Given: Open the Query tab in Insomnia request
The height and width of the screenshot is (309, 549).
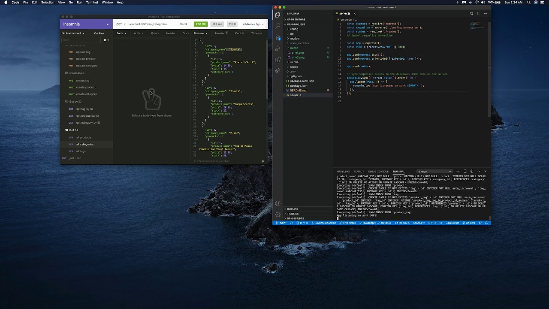Looking at the screenshot, I should click(x=155, y=33).
